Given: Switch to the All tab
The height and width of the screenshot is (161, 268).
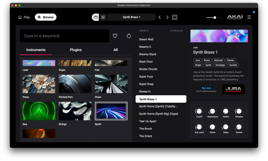Looking at the screenshot, I should coord(116,50).
